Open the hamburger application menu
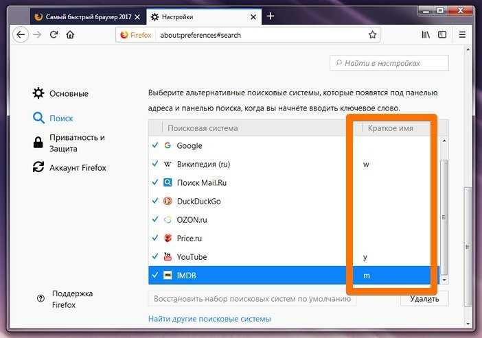This screenshot has height=338, width=482. [462, 35]
